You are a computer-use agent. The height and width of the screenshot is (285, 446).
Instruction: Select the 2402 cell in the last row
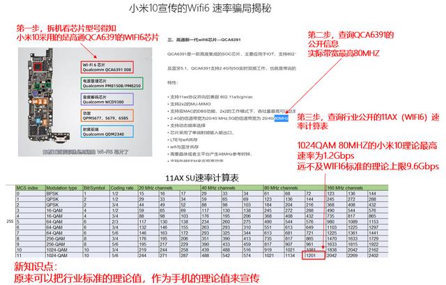tap(372, 256)
